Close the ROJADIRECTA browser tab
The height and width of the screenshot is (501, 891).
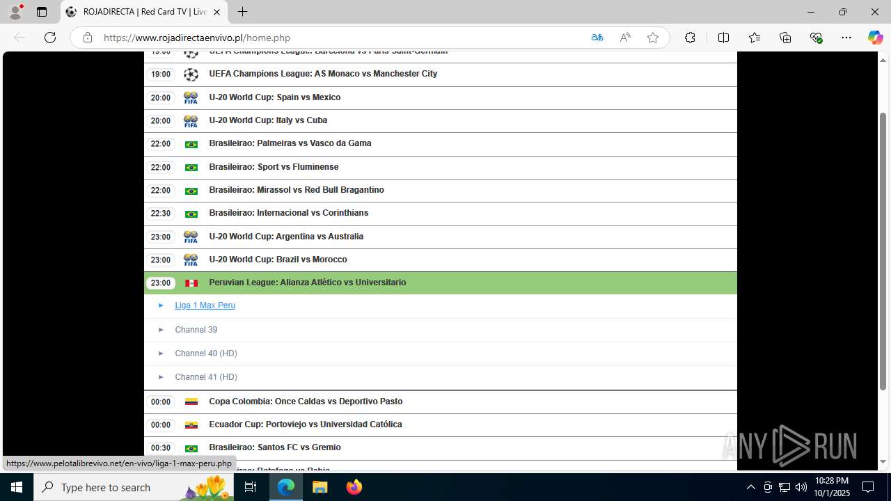point(216,12)
